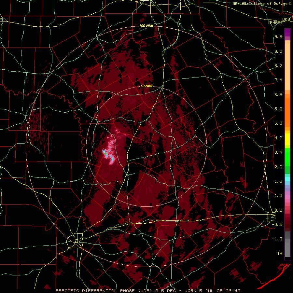293x293 pixels.
Task: Click the 8.2 value on the scale
Action: pyautogui.click(x=278, y=65)
